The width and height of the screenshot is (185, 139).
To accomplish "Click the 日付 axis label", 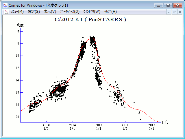I will coord(165,122).
